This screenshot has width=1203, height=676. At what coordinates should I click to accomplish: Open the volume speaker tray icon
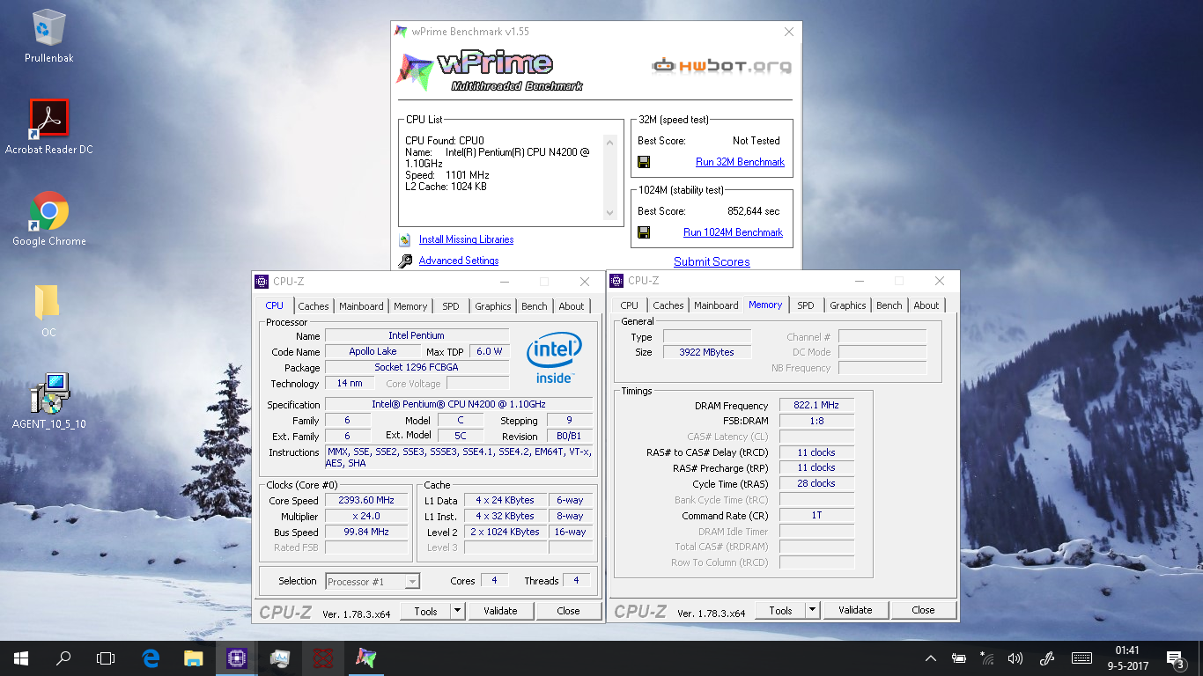[1015, 658]
